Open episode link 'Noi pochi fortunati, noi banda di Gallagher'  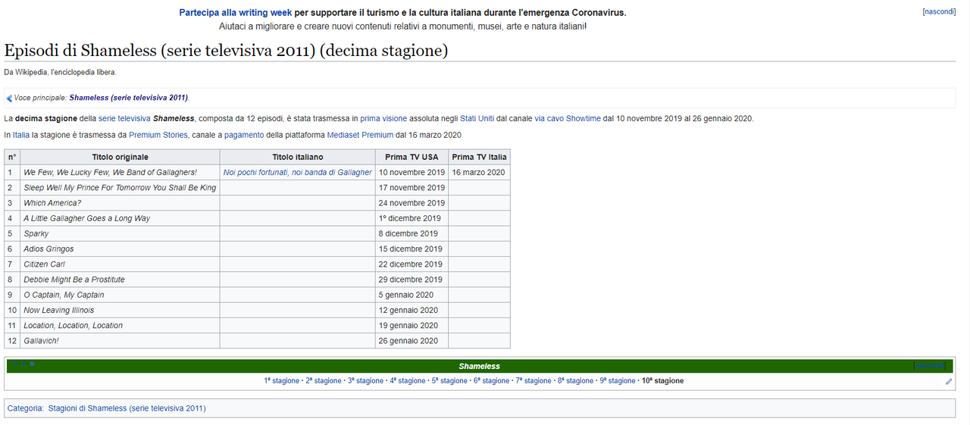[x=298, y=173]
